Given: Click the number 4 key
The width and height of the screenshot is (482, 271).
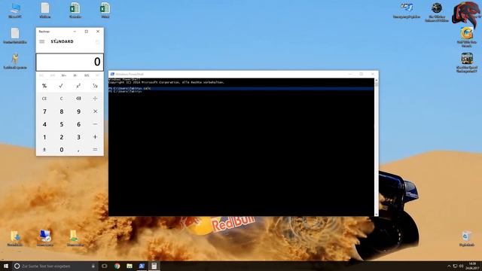Looking at the screenshot, I should click(44, 124).
